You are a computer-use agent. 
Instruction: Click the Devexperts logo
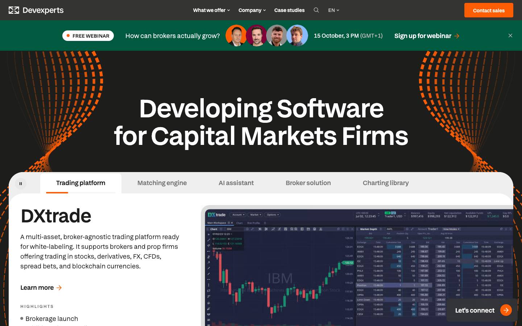36,10
